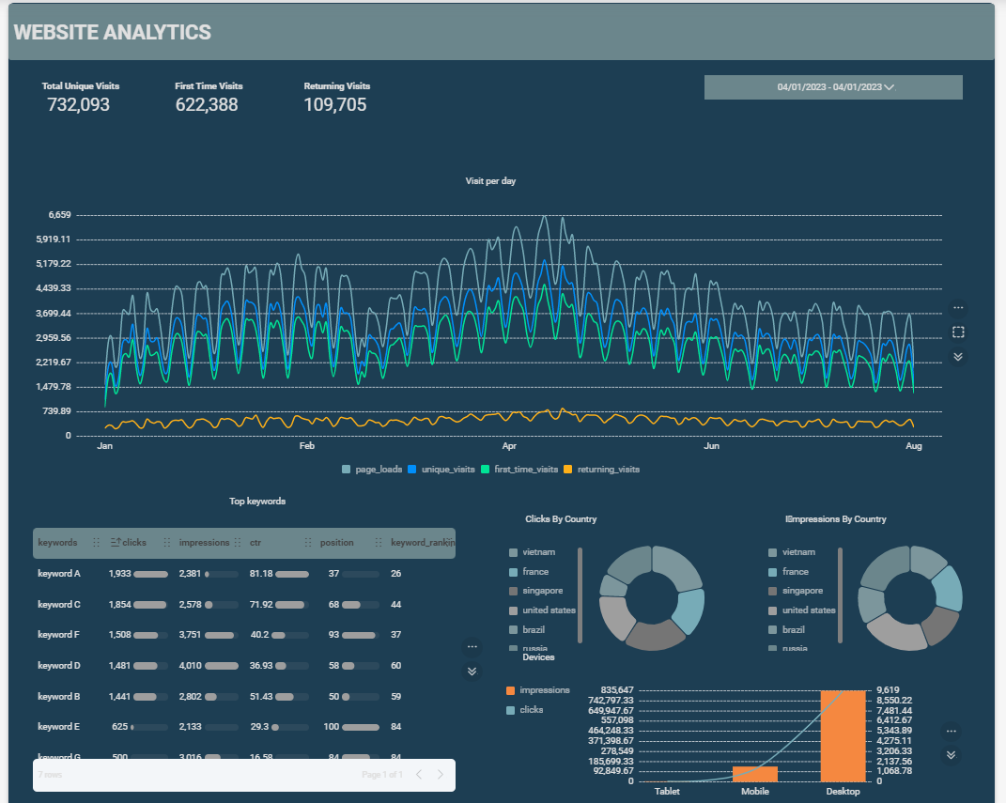Go to next page in table pagination

[441, 775]
